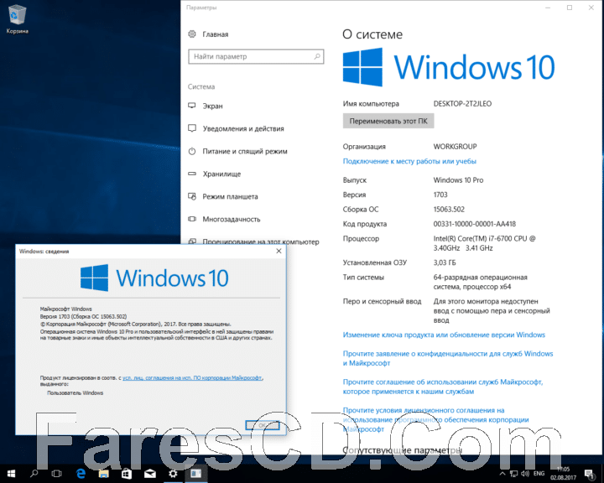Click the Хранилище storage icon

192,174
